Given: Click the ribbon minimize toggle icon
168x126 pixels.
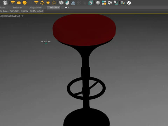Looking at the screenshot, I should 66,7.
